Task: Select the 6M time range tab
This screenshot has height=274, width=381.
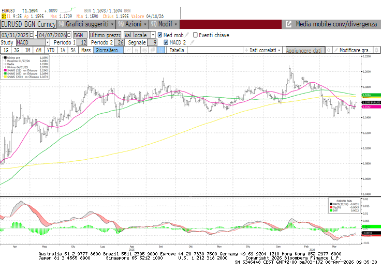Action: point(39,50)
